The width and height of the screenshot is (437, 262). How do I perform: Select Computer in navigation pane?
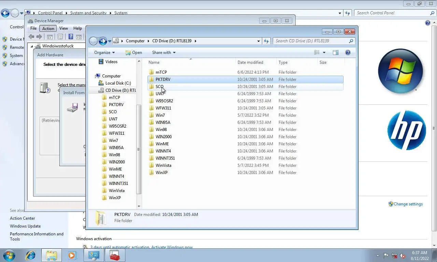pyautogui.click(x=108, y=76)
